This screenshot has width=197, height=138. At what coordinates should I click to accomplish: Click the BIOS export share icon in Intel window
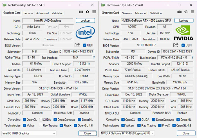[77, 45]
